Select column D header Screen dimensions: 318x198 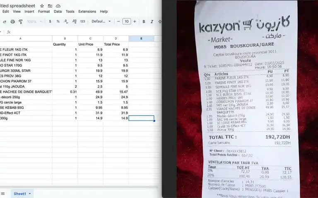pos(116,39)
